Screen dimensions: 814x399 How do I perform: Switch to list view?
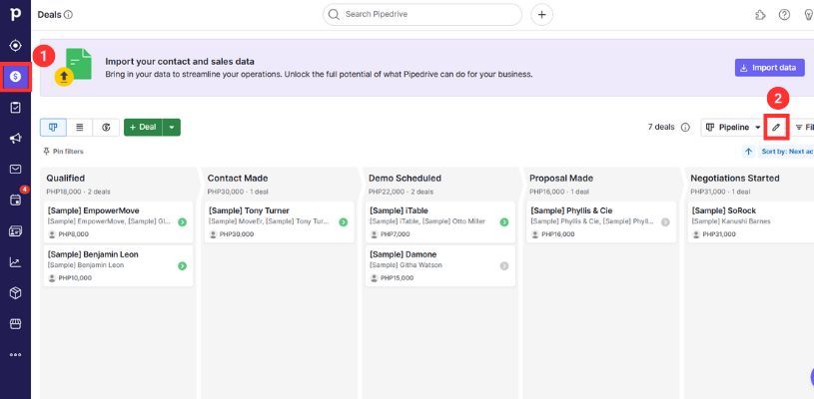tap(80, 127)
